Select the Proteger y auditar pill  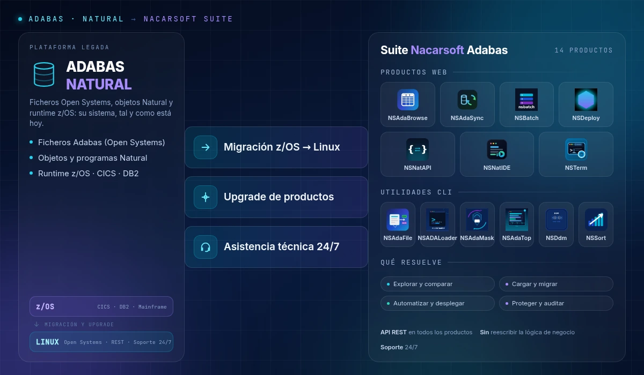[556, 303]
